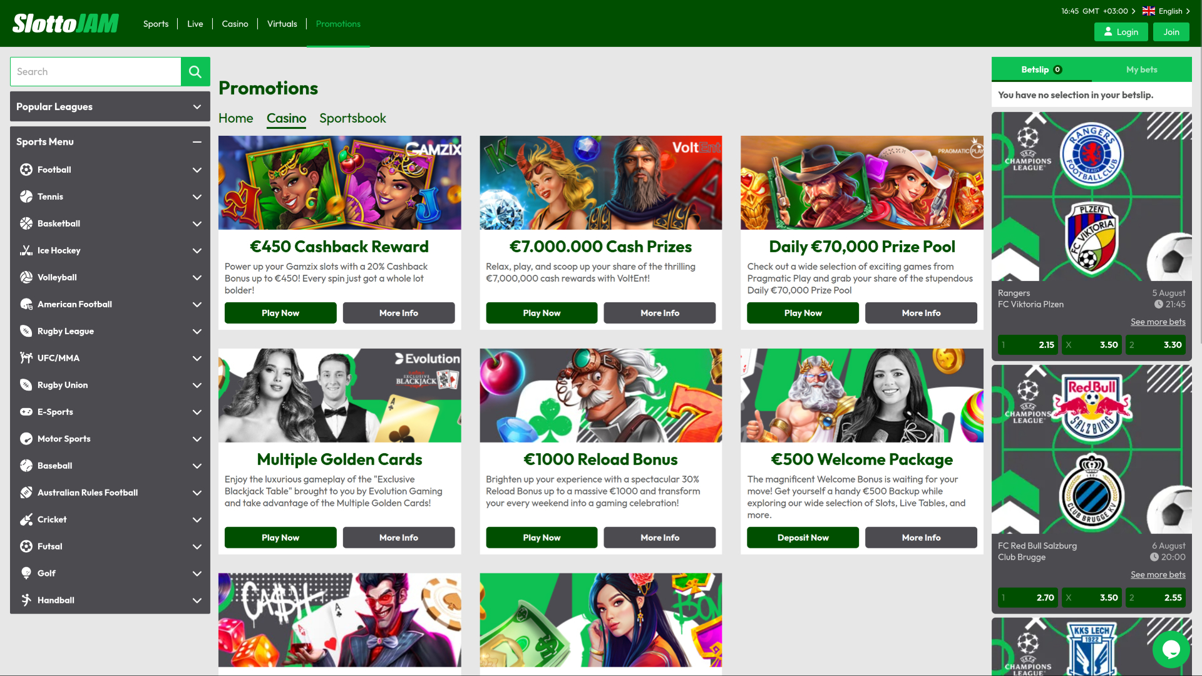This screenshot has height=676, width=1202.
Task: Expand the Basketball category chevron
Action: pos(197,223)
